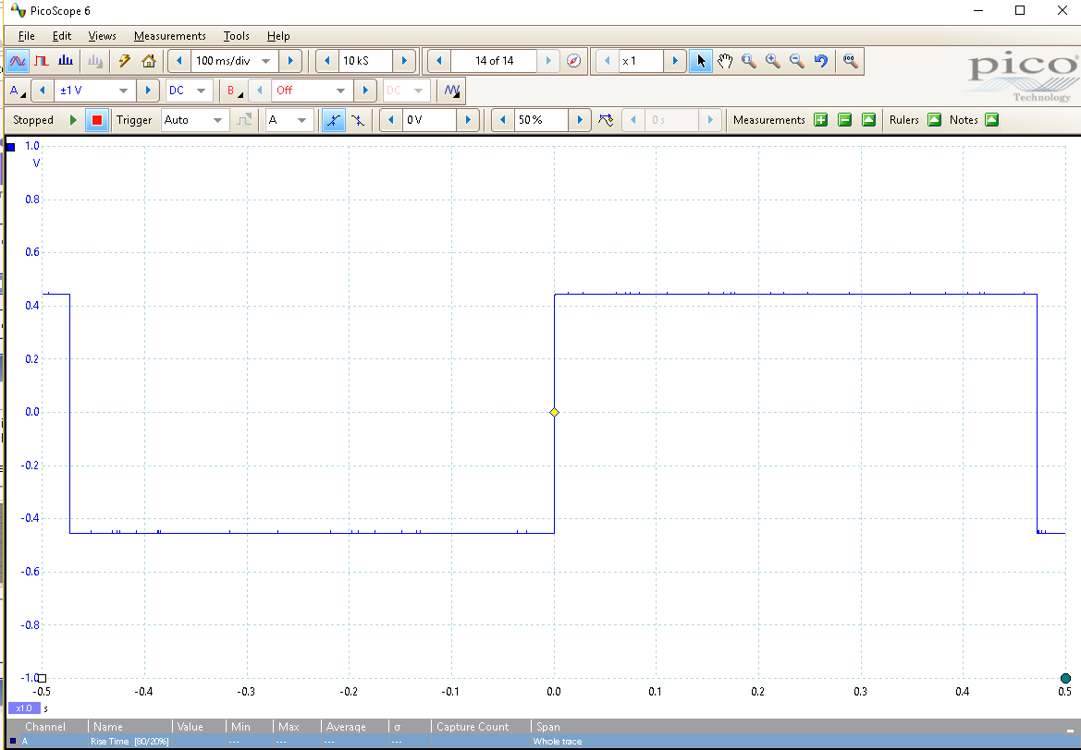Open the Help menu
Viewport: 1081px width, 750px height.
[x=278, y=36]
